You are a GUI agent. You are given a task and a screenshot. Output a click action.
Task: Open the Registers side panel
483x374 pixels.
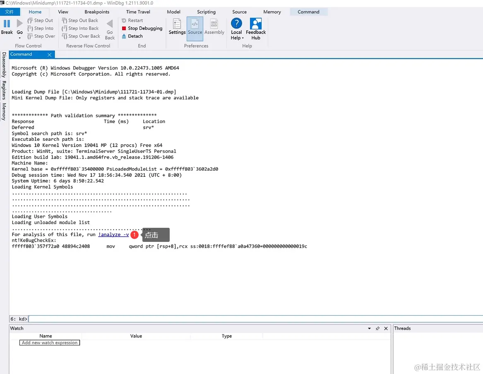[4, 90]
